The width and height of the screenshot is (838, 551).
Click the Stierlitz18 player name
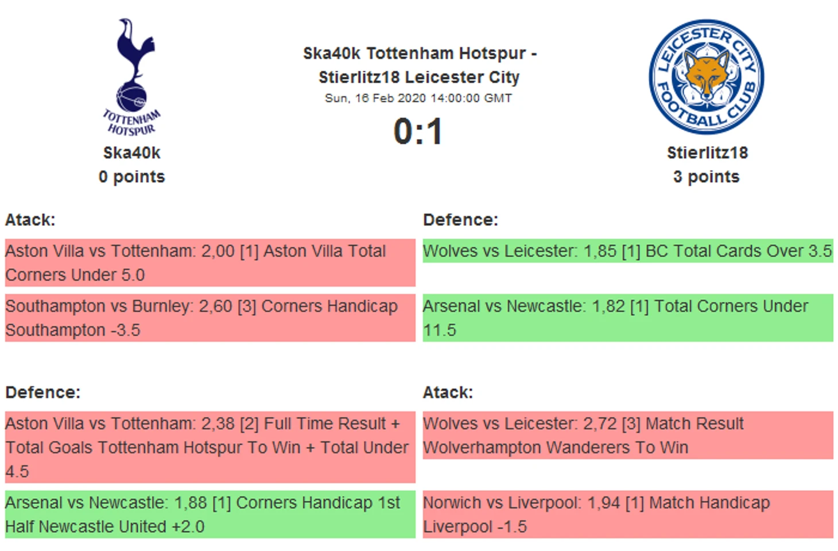click(707, 153)
